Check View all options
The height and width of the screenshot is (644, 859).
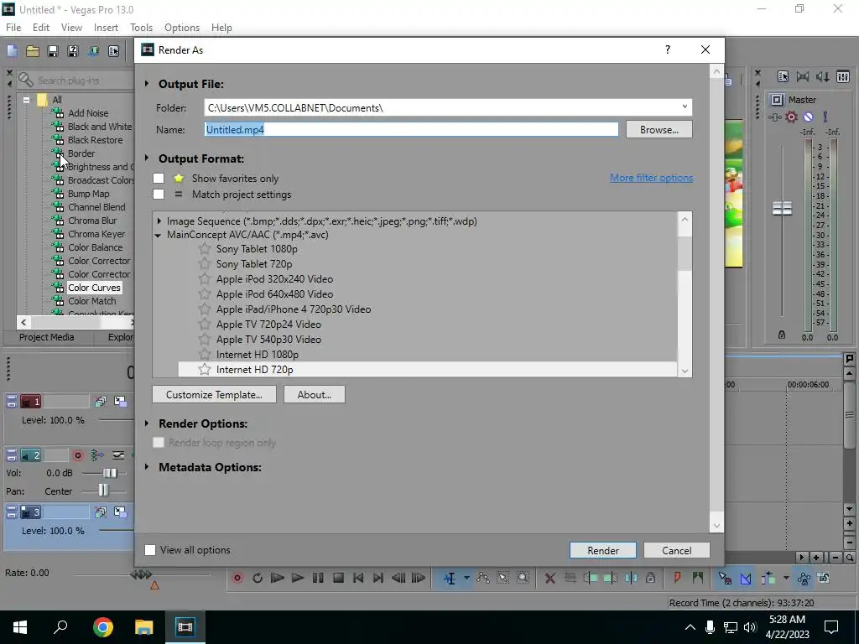click(x=150, y=550)
